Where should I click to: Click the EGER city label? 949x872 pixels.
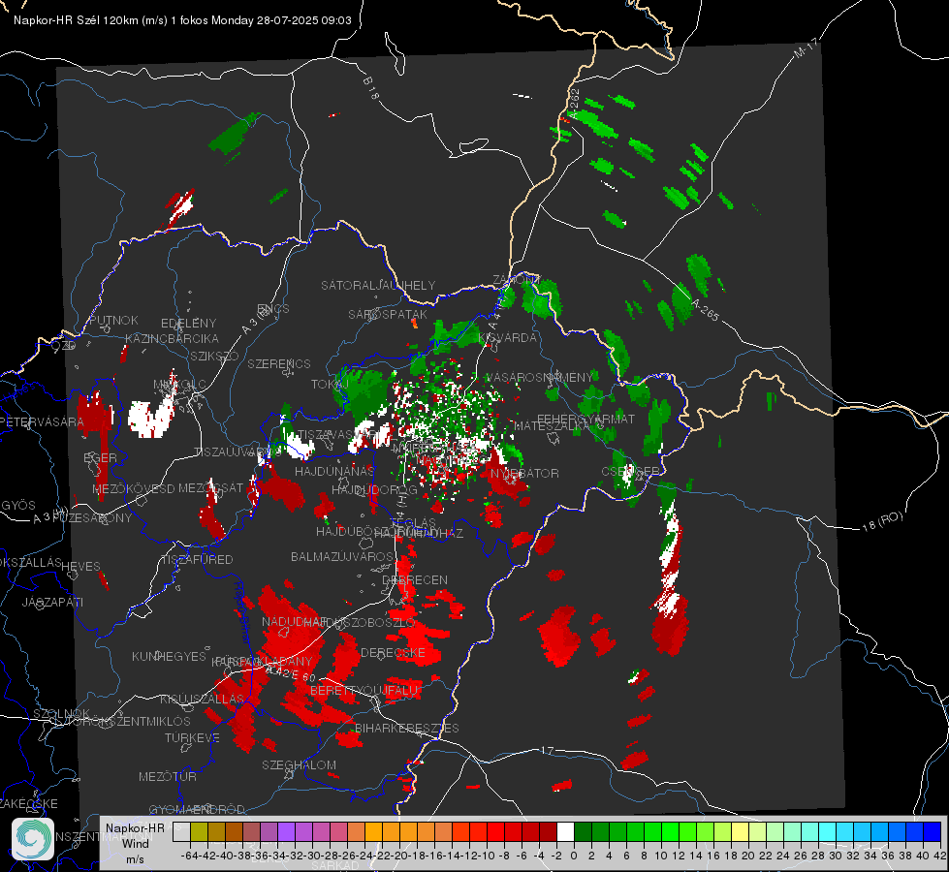[x=101, y=457]
